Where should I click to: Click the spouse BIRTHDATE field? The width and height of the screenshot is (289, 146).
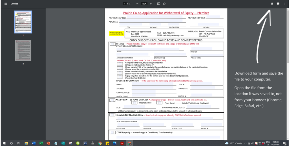coord(203,87)
